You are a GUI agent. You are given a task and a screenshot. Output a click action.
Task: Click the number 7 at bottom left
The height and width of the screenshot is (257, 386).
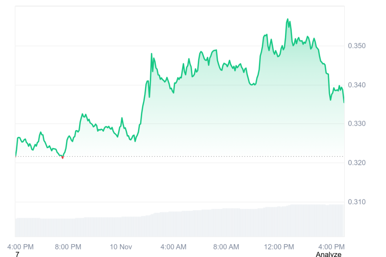tap(17, 254)
